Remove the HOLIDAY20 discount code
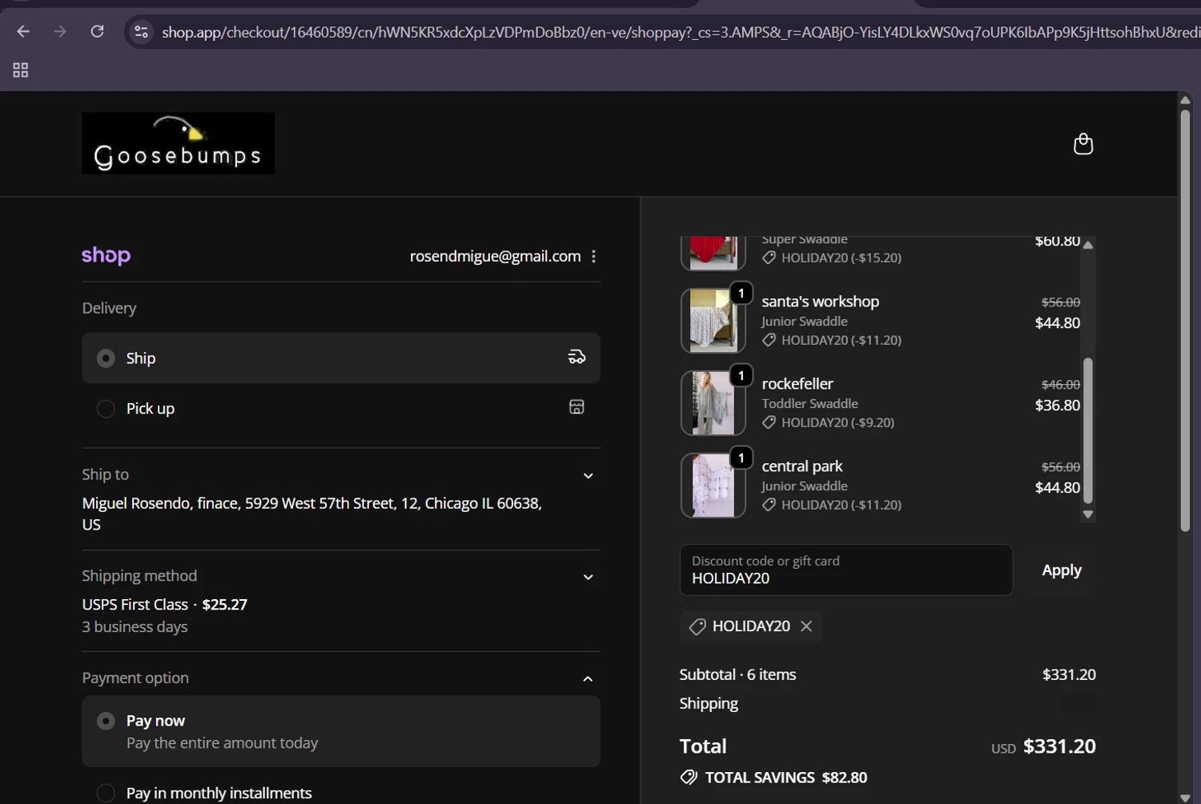Viewport: 1201px width, 804px height. point(806,626)
